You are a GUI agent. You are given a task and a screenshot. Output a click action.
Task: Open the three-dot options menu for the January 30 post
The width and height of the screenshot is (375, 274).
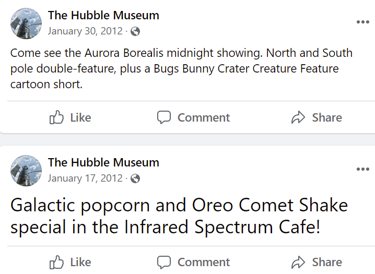(363, 22)
